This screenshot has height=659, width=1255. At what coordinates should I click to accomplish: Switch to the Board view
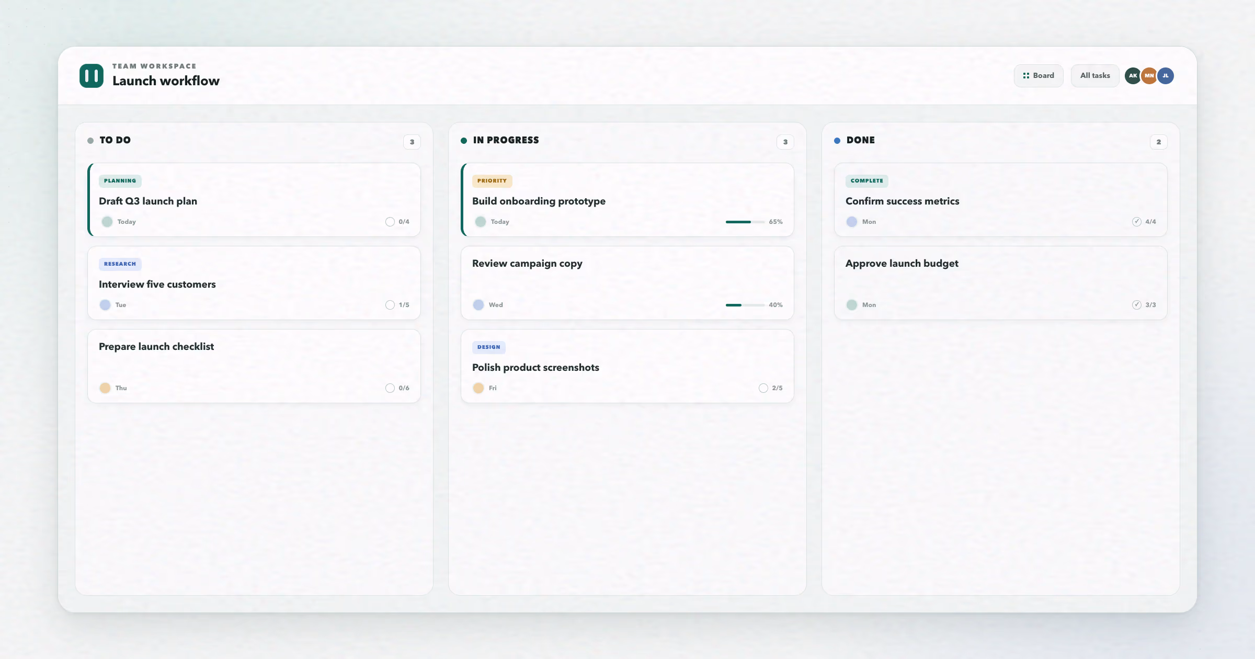coord(1039,76)
